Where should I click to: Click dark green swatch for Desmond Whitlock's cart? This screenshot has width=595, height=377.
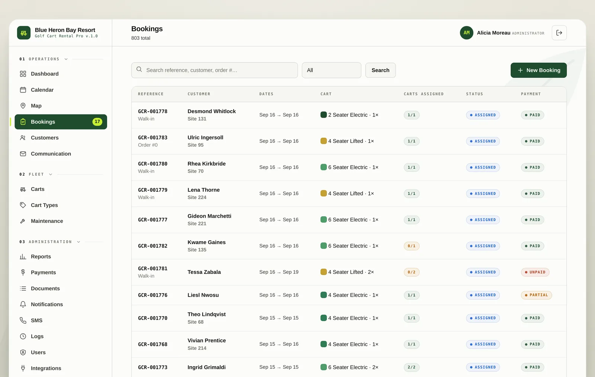click(324, 115)
